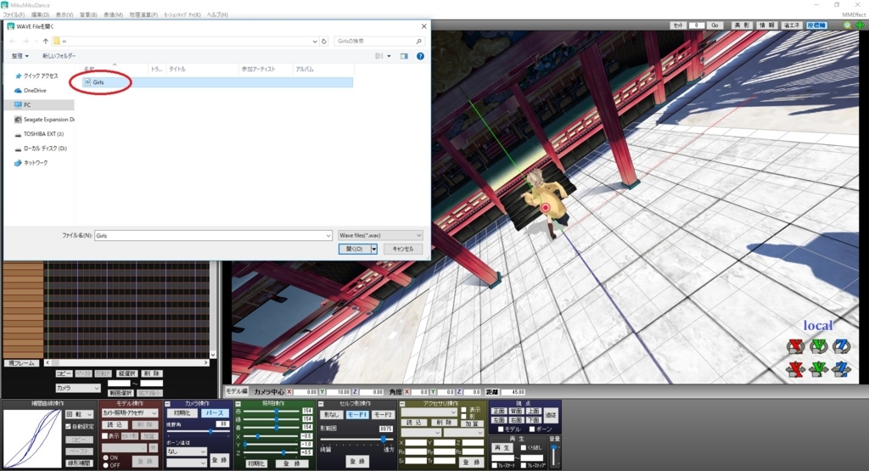Create a new folder (新しいフォルダー)
869x471 pixels.
click(x=59, y=56)
